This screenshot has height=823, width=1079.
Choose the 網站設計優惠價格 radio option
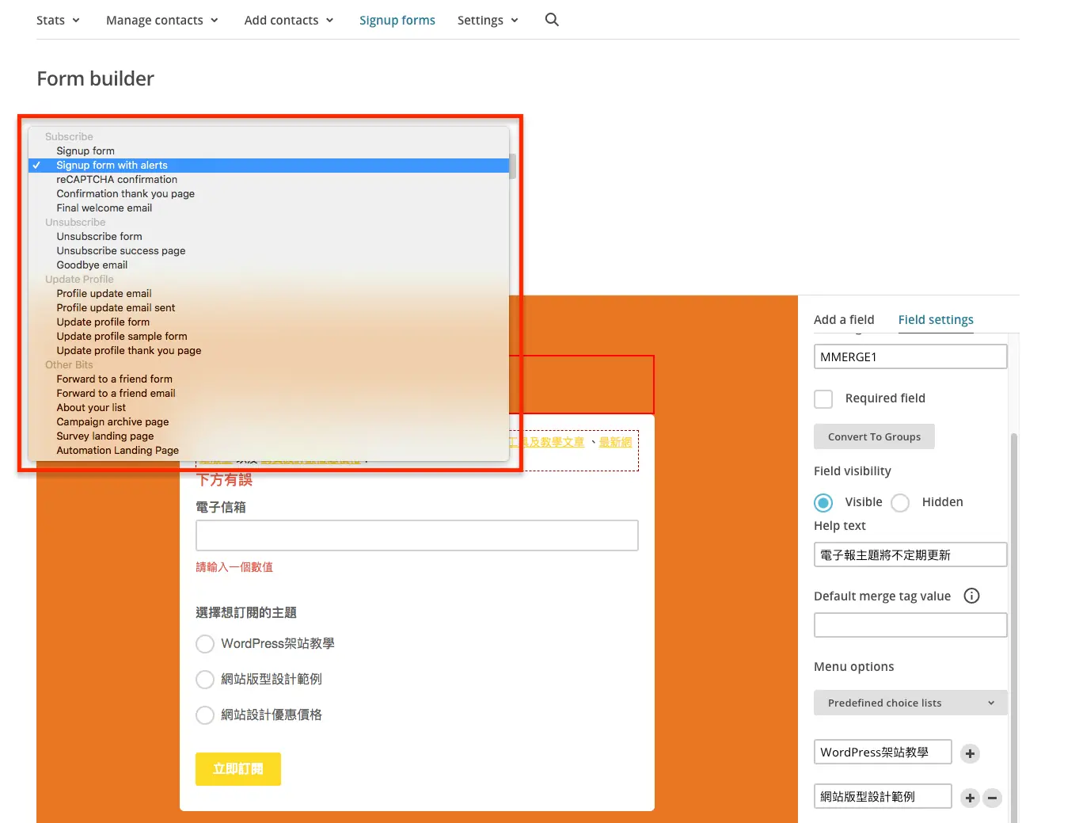tap(205, 715)
